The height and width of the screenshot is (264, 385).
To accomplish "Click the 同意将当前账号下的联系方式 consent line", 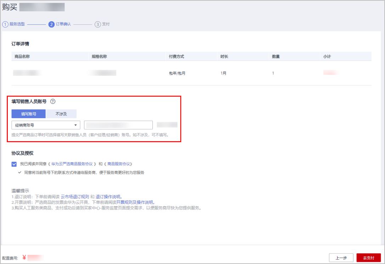I will click(x=84, y=173).
